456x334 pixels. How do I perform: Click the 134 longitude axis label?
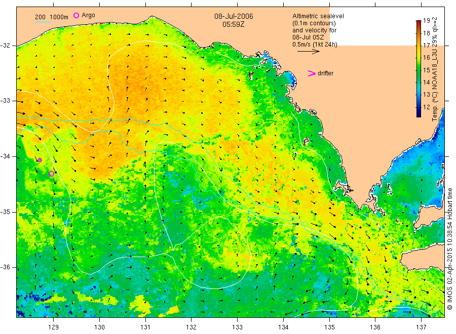coord(283,327)
